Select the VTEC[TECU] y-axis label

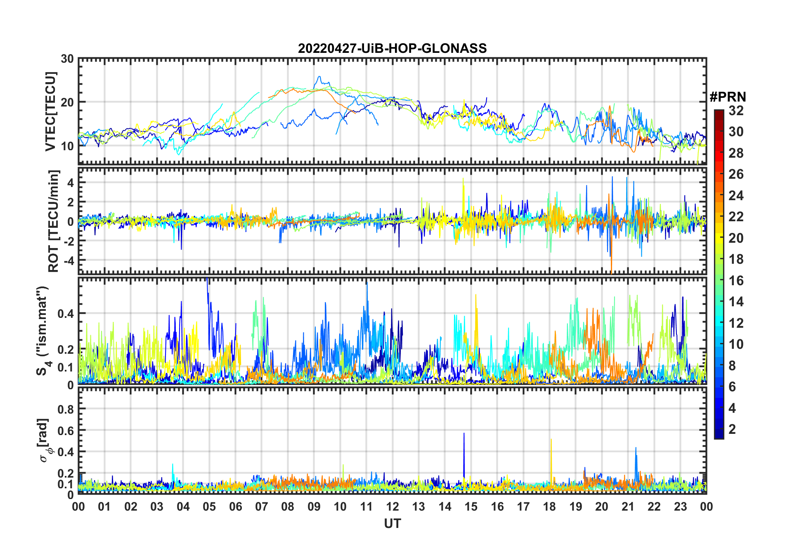pos(50,111)
